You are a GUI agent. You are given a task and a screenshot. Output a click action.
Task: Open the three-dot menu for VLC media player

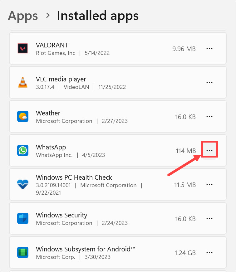[209, 82]
